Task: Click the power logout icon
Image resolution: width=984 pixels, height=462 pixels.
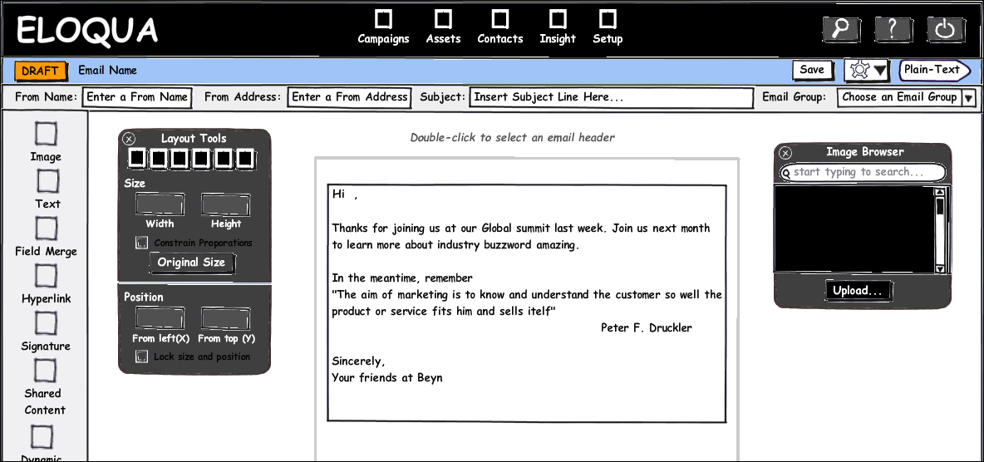Action: 946,29
